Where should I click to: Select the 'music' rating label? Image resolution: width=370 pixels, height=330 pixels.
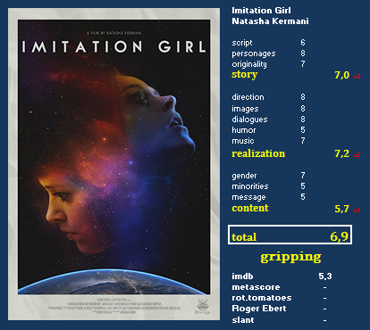click(x=243, y=141)
